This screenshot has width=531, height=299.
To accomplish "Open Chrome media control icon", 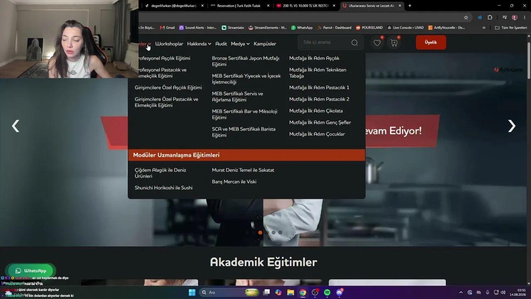I will (504, 17).
